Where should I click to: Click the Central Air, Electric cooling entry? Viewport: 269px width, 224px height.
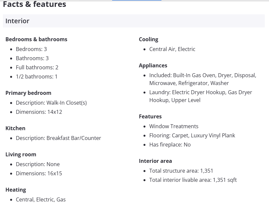[x=172, y=49]
